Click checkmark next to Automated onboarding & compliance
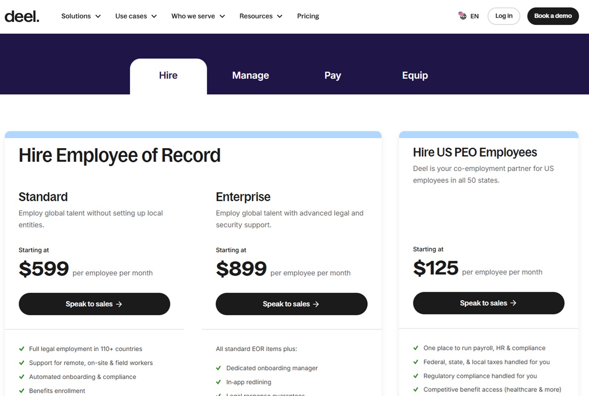This screenshot has width=589, height=396. (x=22, y=377)
